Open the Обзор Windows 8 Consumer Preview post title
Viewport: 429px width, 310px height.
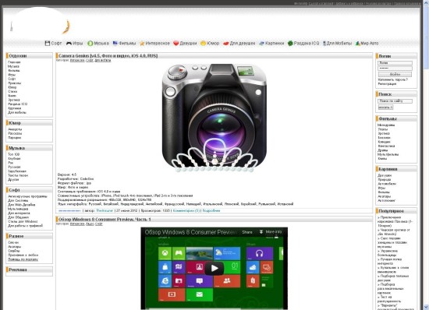point(105,220)
